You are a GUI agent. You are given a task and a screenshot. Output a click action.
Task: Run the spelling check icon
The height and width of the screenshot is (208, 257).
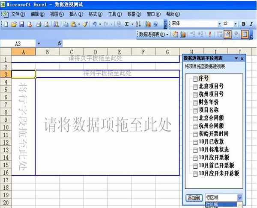tap(56, 24)
